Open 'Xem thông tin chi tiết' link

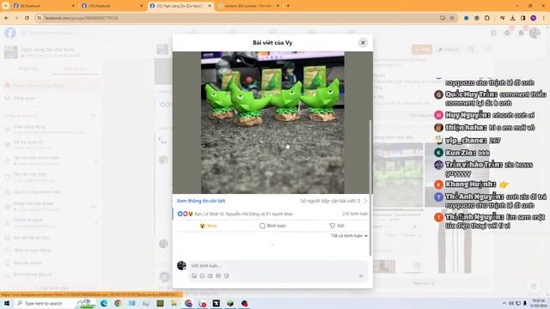(200, 201)
